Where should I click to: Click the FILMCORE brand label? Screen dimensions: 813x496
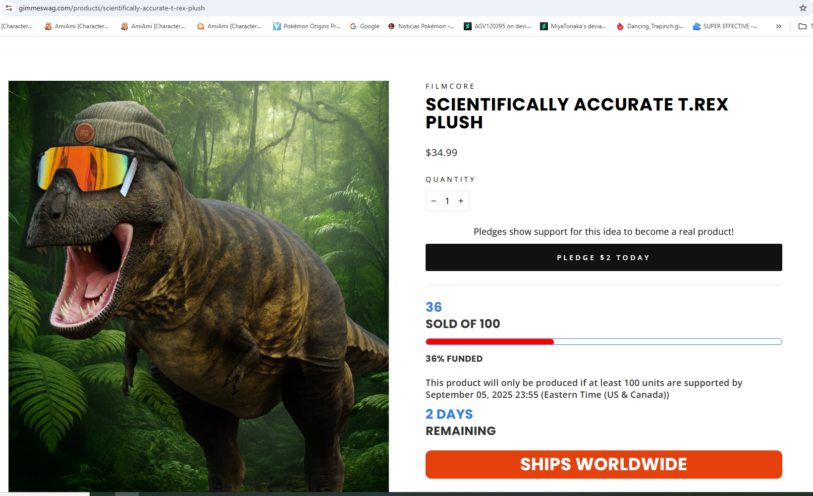(450, 86)
